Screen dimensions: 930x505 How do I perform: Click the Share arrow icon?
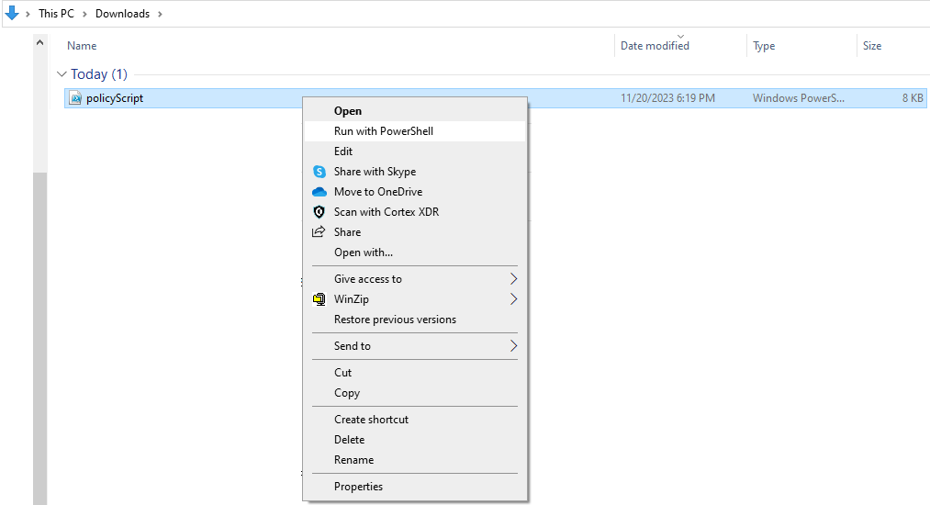(x=319, y=232)
